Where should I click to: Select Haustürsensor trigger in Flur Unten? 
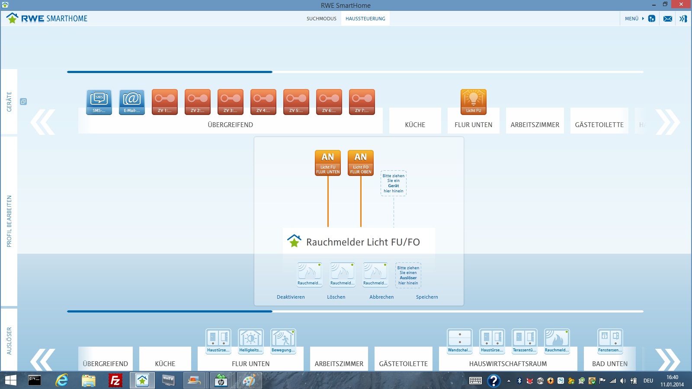[218, 341]
